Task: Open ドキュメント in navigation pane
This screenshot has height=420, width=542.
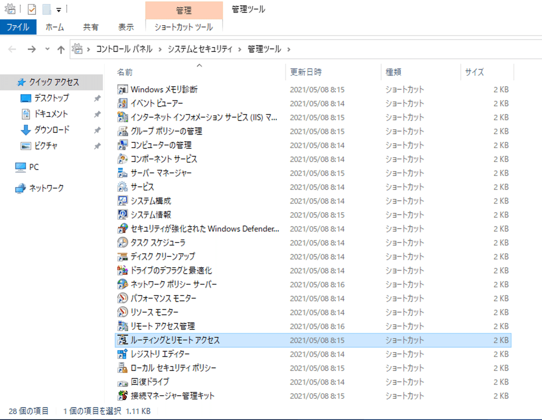Action: pos(51,114)
